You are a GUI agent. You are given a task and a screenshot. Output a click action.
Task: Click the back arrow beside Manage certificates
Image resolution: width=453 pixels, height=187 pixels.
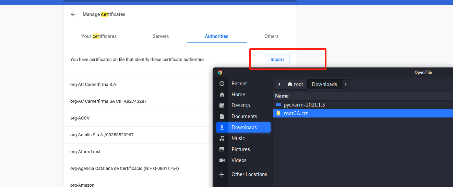[x=73, y=14]
